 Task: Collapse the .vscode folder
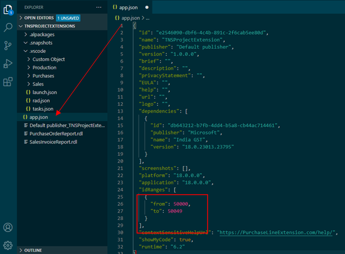pos(25,51)
